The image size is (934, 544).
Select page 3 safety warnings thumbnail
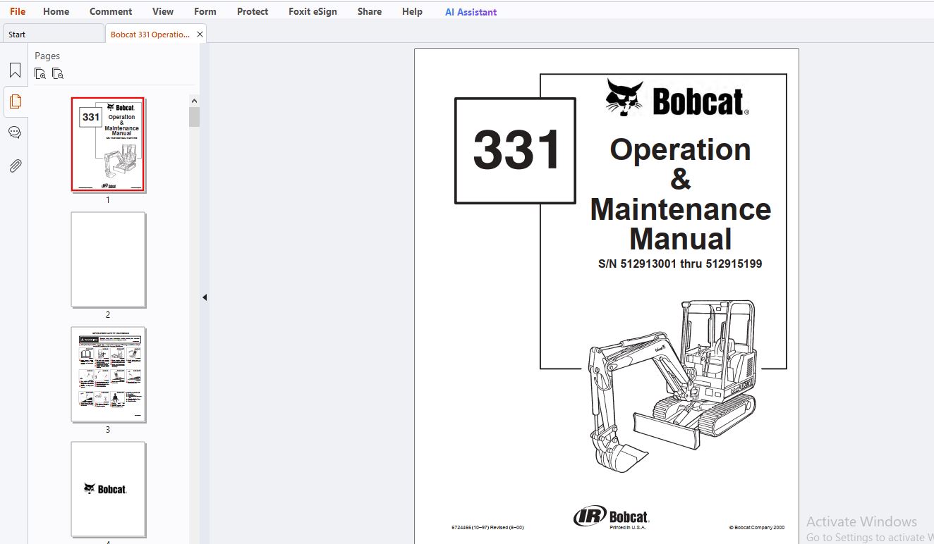[108, 374]
